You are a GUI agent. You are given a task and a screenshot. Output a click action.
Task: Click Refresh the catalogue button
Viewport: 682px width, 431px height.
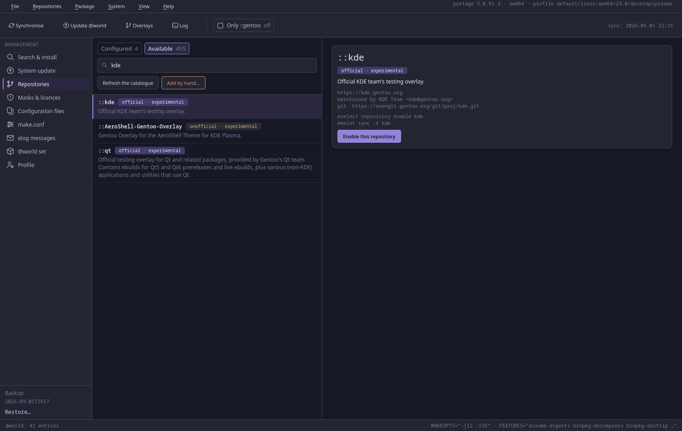coord(128,83)
